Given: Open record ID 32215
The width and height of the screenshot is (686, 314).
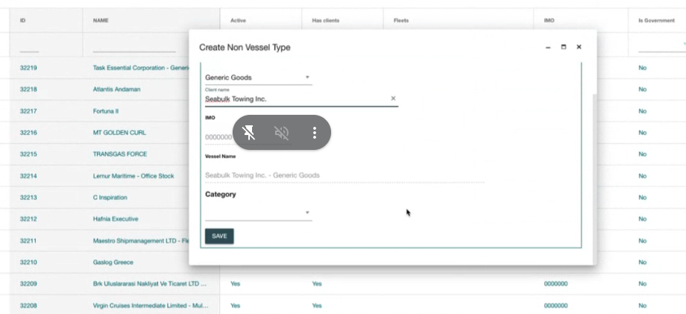Looking at the screenshot, I should [28, 154].
